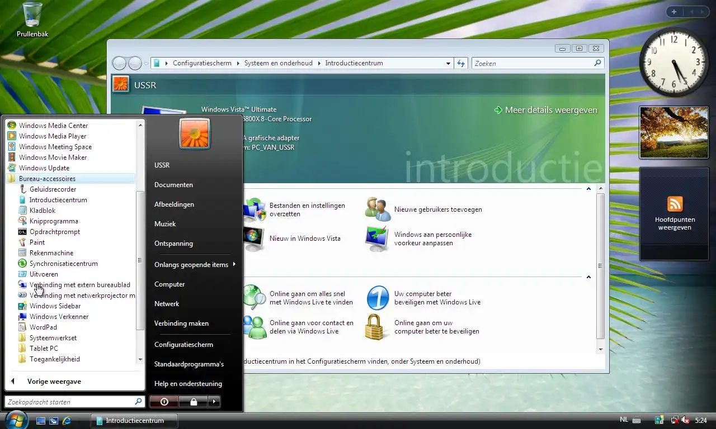The width and height of the screenshot is (716, 429).
Task: Select Nieuw in Windows Vista
Action: (293, 239)
